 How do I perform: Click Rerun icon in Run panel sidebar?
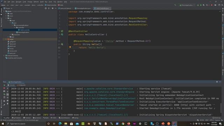pyautogui.click(x=4, y=85)
